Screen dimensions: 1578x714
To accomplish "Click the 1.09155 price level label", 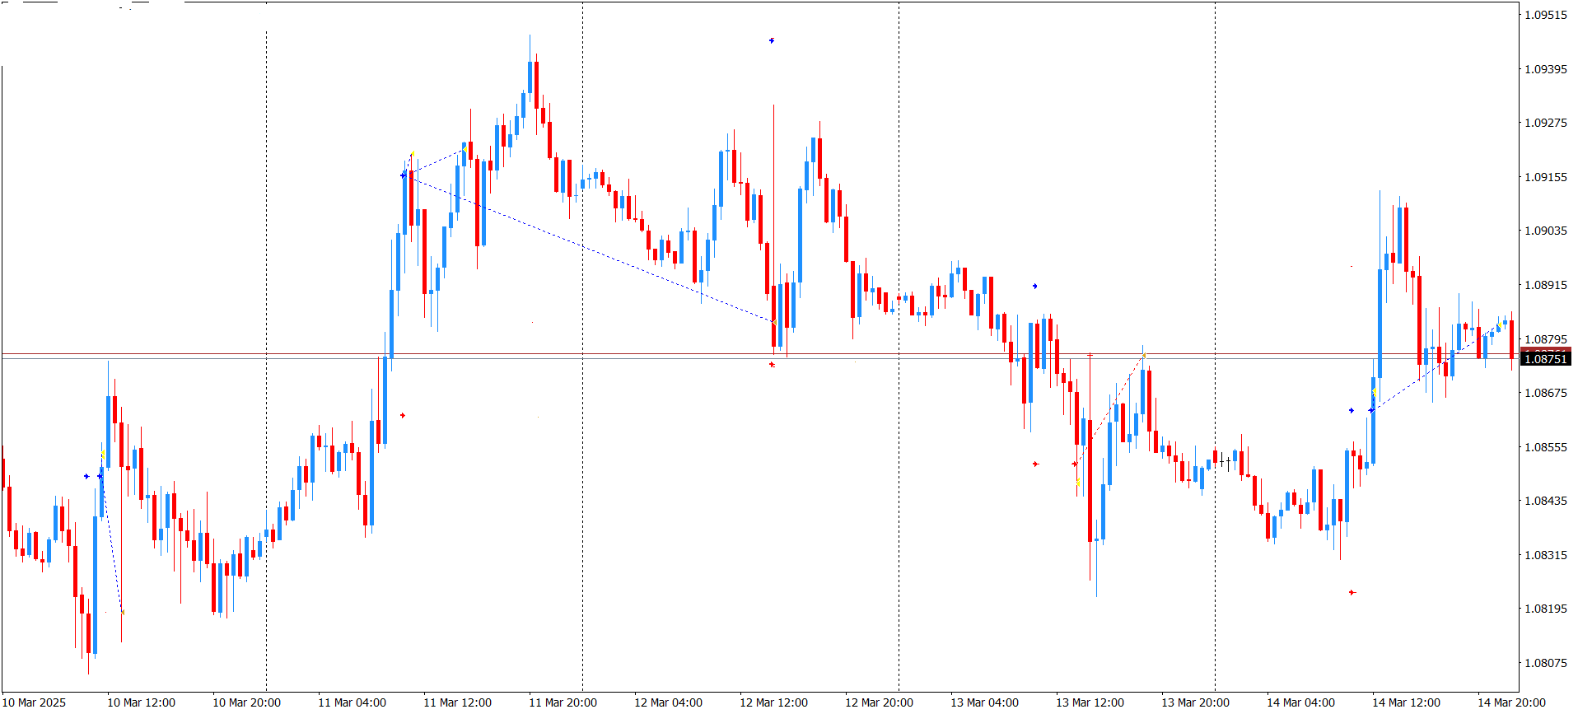I will click(1546, 177).
